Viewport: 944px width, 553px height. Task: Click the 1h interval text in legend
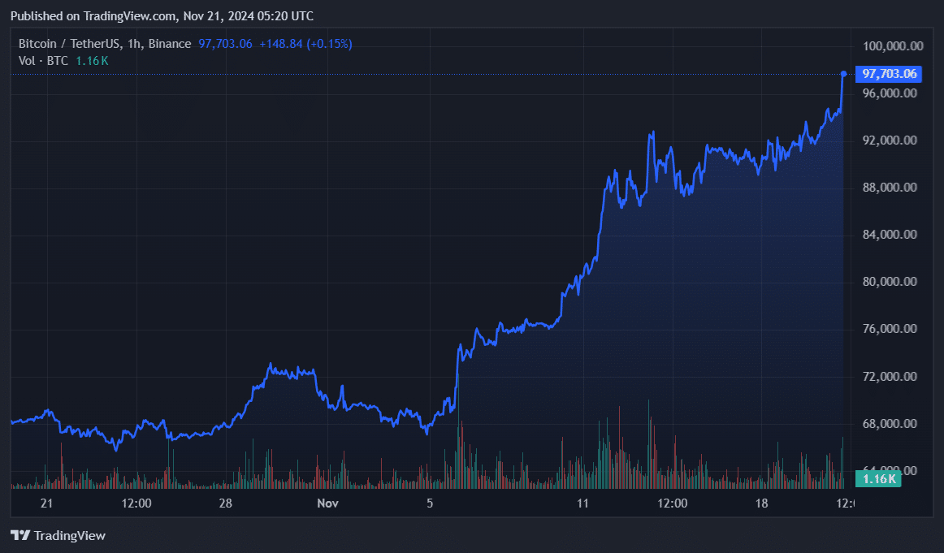point(133,44)
